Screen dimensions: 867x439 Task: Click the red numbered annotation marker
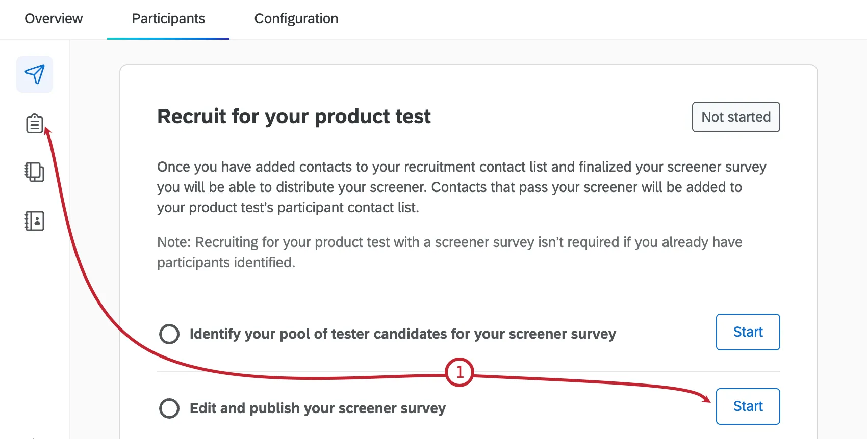(x=458, y=373)
